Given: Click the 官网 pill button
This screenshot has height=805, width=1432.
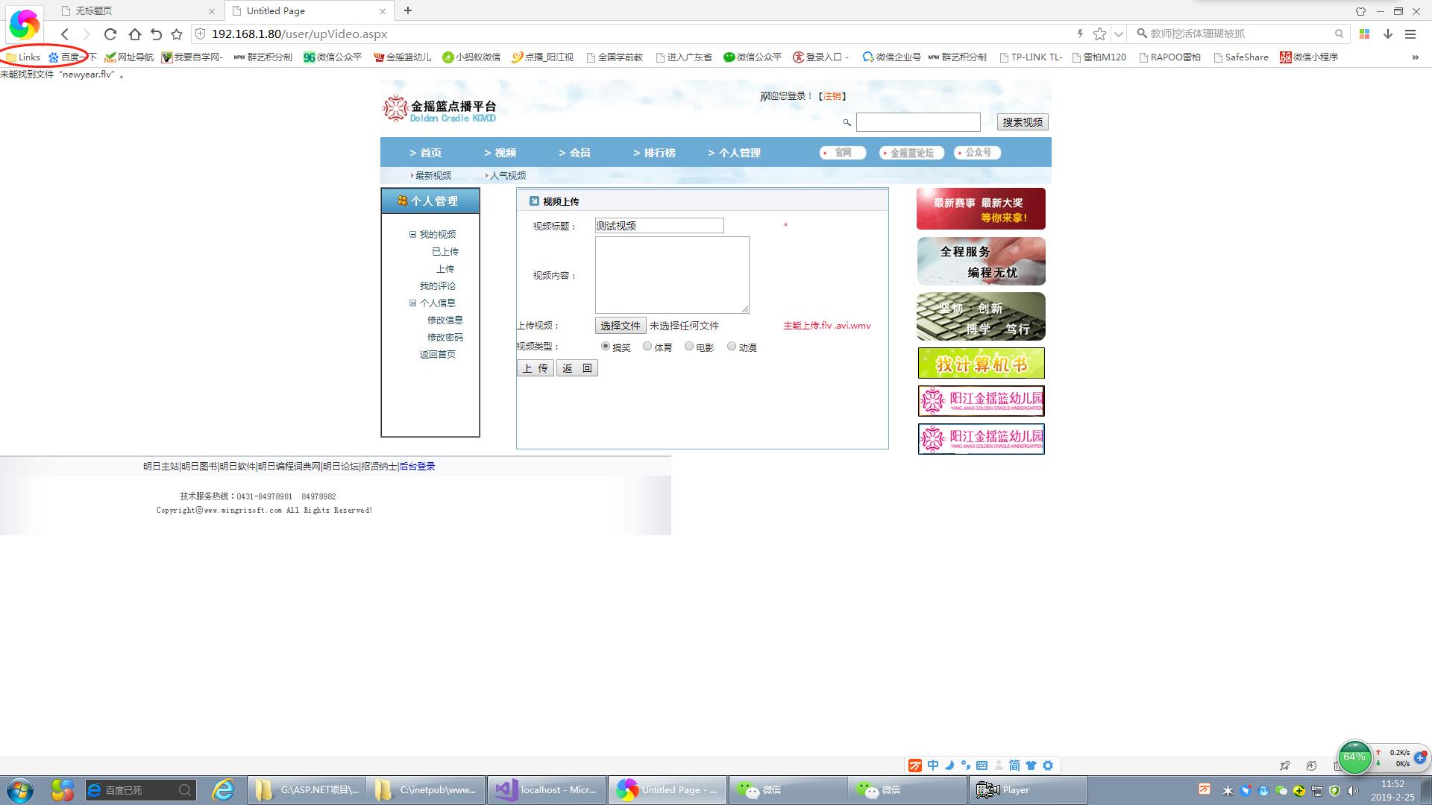Looking at the screenshot, I should [x=843, y=153].
